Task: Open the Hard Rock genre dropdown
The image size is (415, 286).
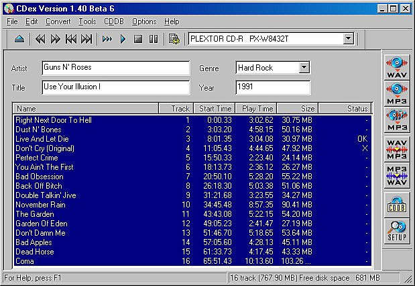Action: point(304,68)
